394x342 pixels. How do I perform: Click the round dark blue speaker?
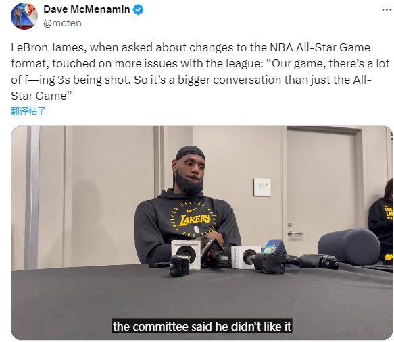pyautogui.click(x=349, y=247)
